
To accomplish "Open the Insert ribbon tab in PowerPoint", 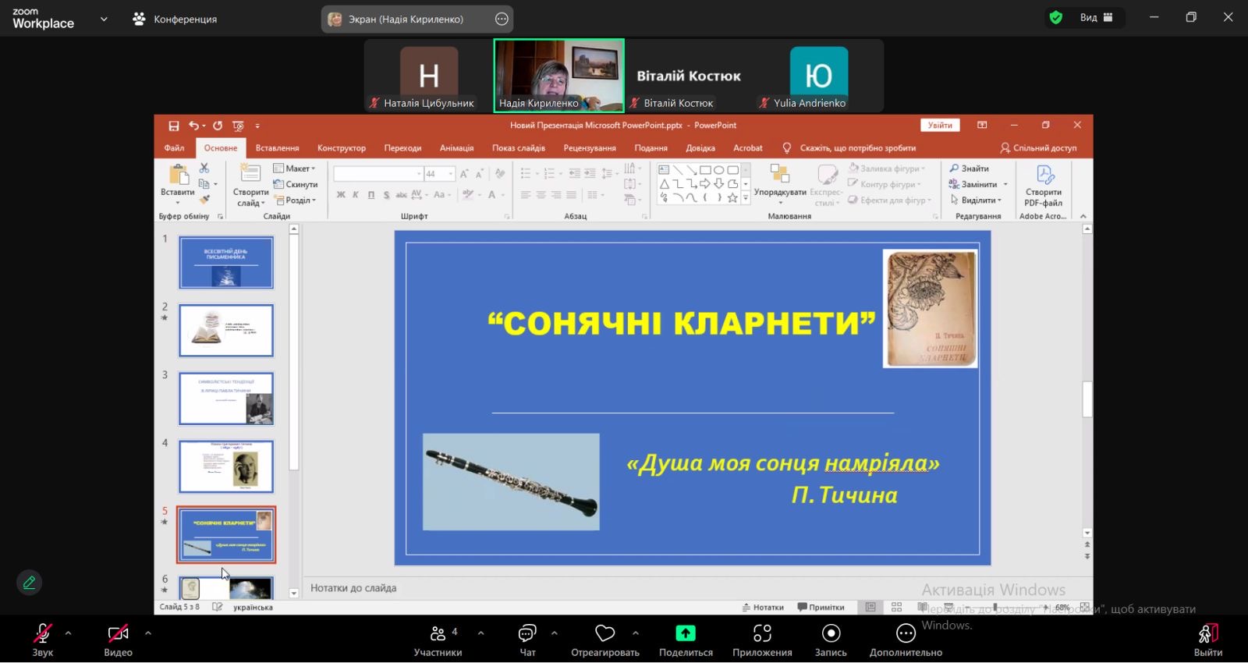I will point(277,148).
